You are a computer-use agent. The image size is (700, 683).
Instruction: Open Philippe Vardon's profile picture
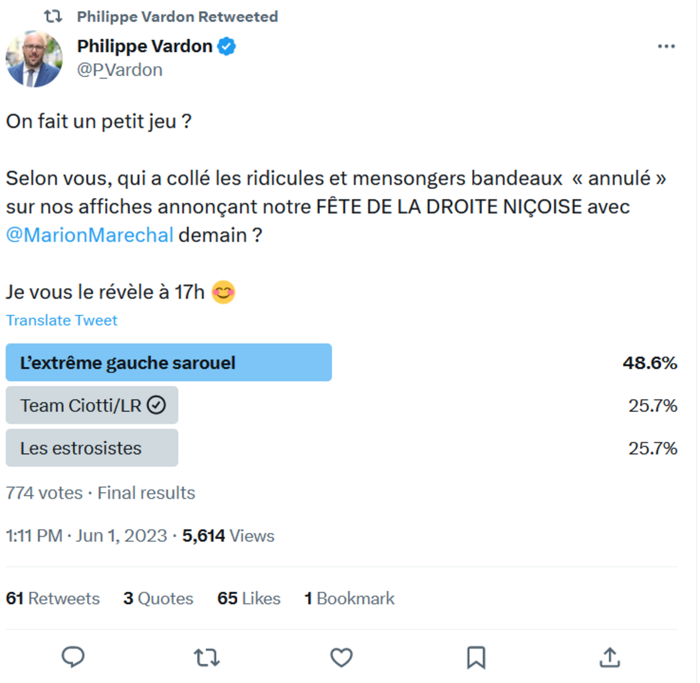(34, 59)
